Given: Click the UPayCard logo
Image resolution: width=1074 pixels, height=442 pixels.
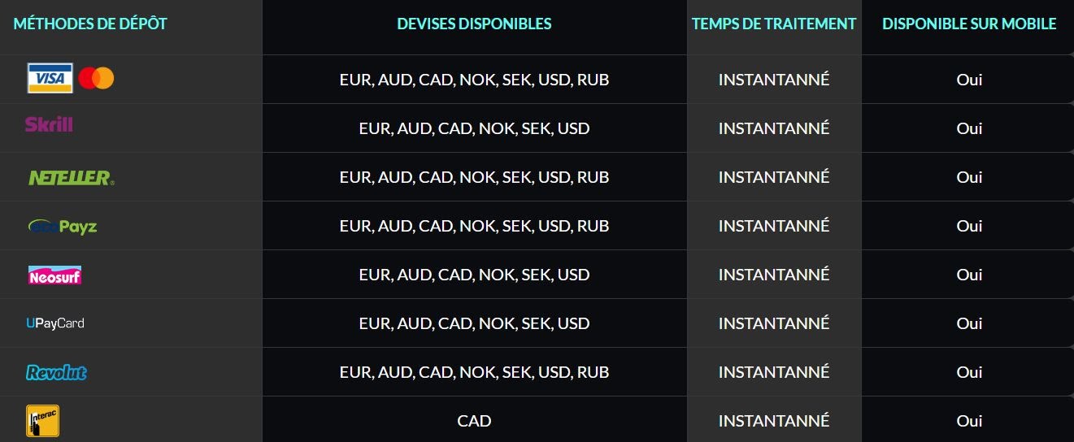Looking at the screenshot, I should coord(54,323).
